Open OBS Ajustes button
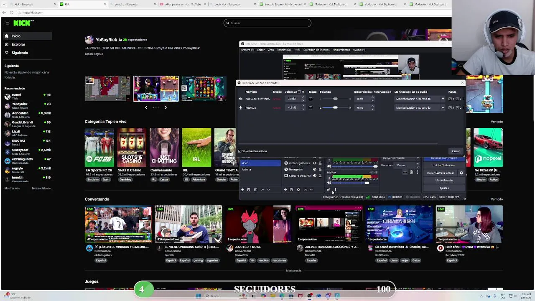The width and height of the screenshot is (535, 301). point(444,188)
